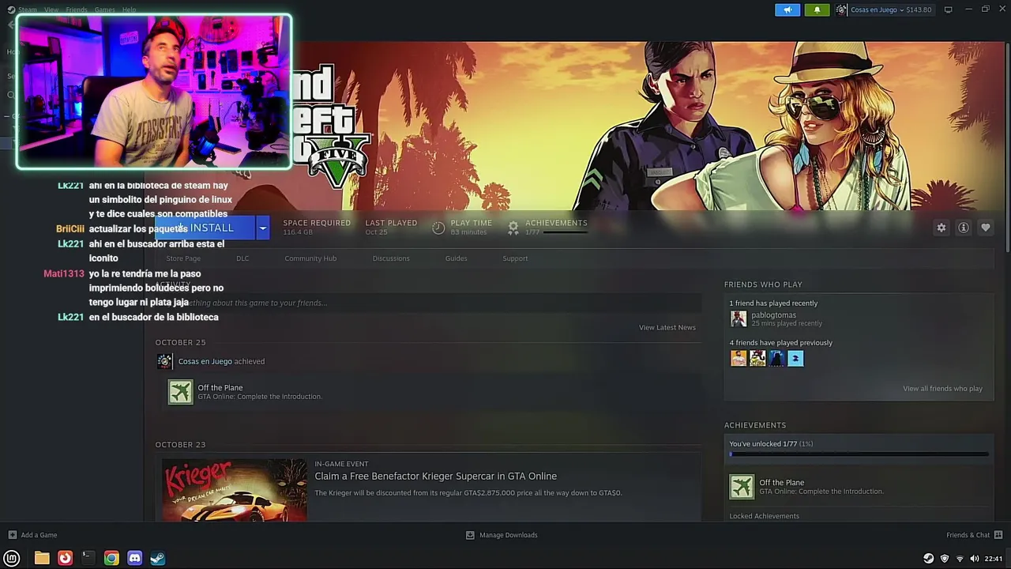Switch to Big Picture mode monitor icon

click(x=948, y=9)
